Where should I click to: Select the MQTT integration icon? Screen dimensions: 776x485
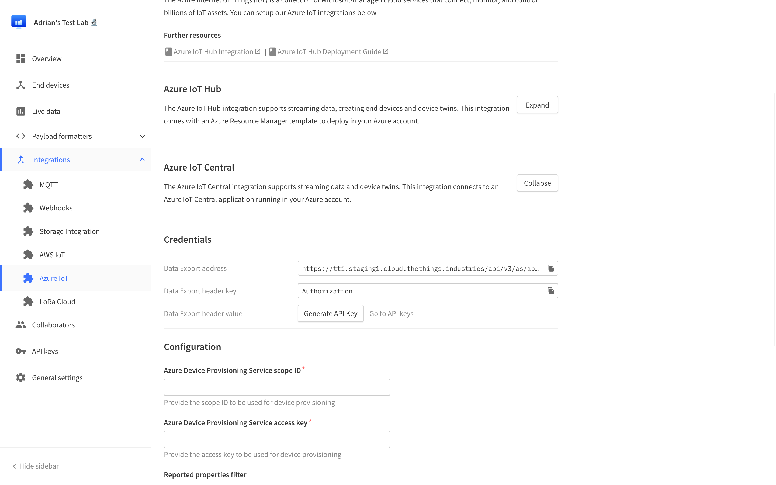pos(28,184)
